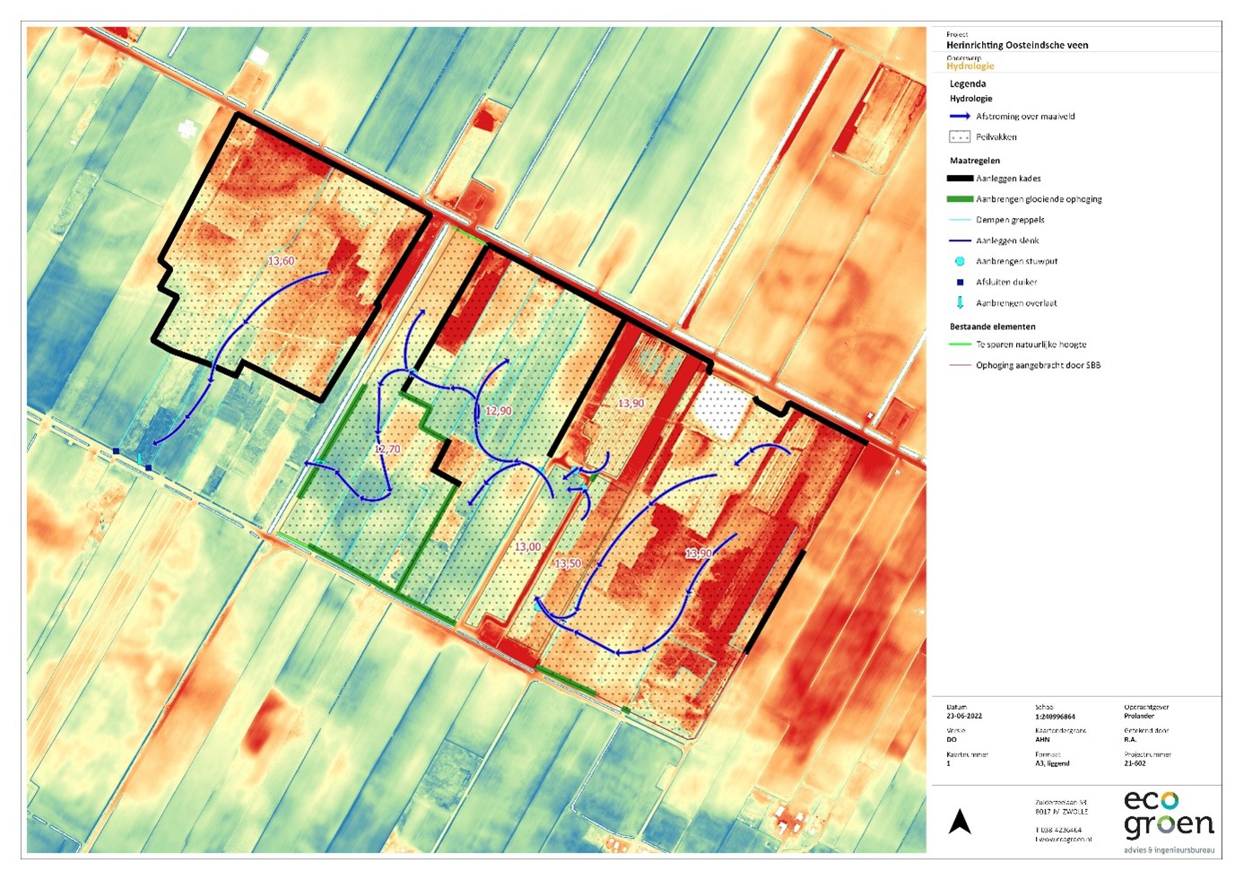Screen dimensions: 1243x880
Task: Click the water level label '13,60' on the map
Action: tap(281, 261)
